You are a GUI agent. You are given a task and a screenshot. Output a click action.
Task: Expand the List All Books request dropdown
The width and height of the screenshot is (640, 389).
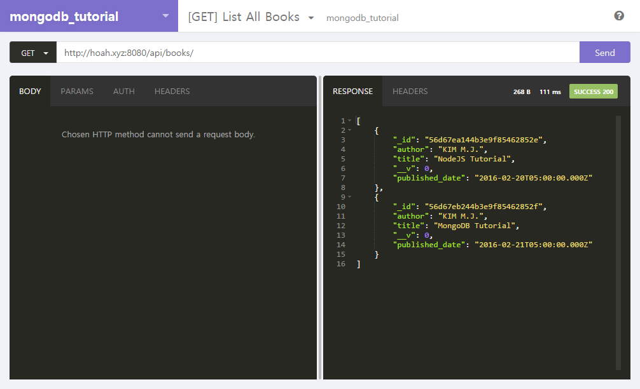[x=311, y=18]
